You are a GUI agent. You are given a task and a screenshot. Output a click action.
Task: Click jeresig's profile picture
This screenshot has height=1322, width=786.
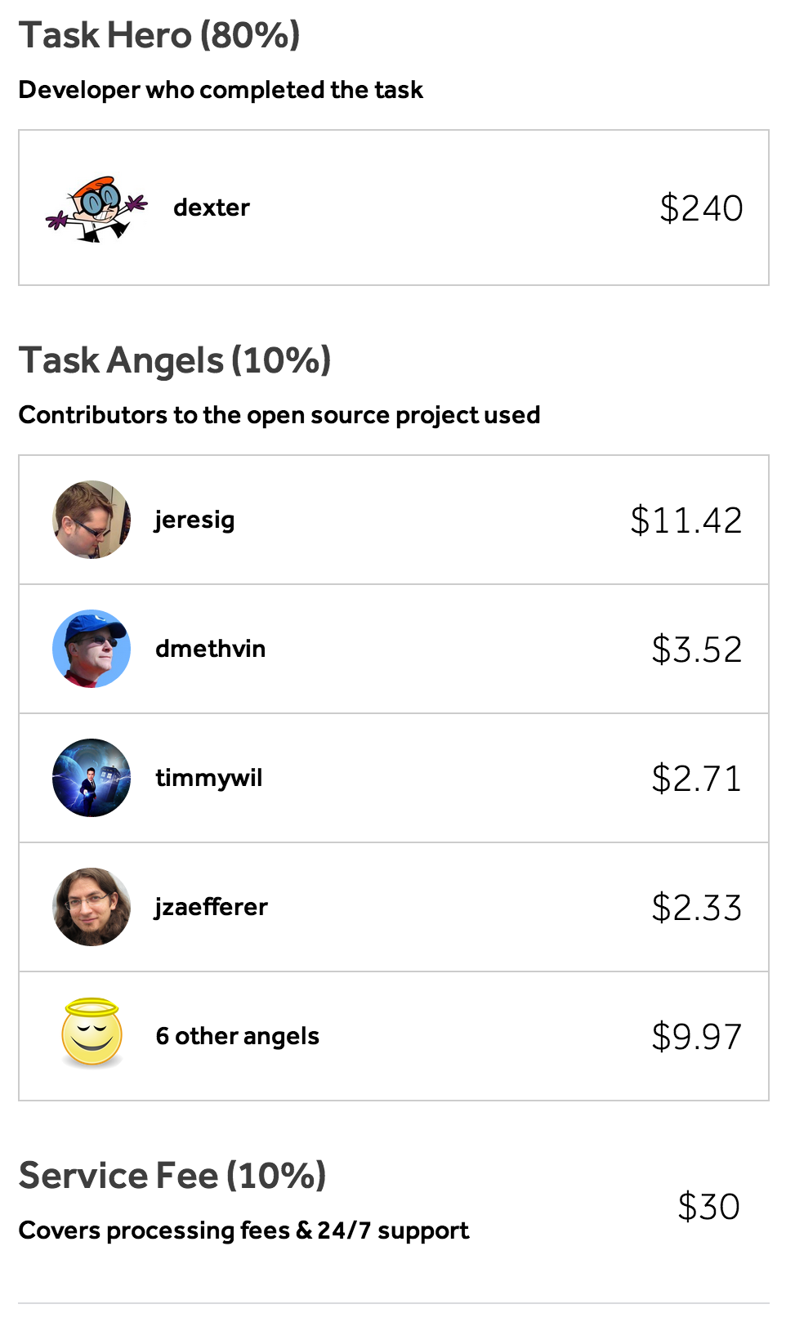(x=92, y=520)
